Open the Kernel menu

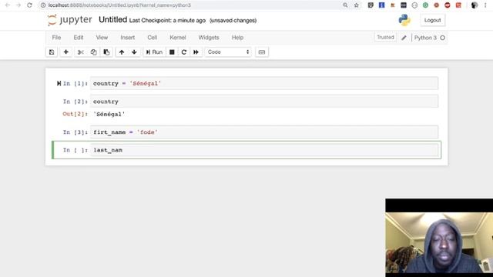[x=178, y=38]
